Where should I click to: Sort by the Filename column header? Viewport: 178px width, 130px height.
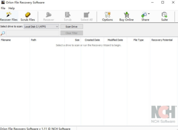(15, 40)
